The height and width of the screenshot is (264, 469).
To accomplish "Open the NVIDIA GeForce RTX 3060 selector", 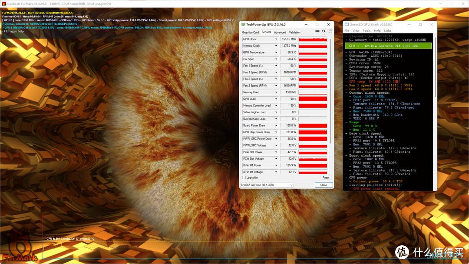I will pos(267,185).
